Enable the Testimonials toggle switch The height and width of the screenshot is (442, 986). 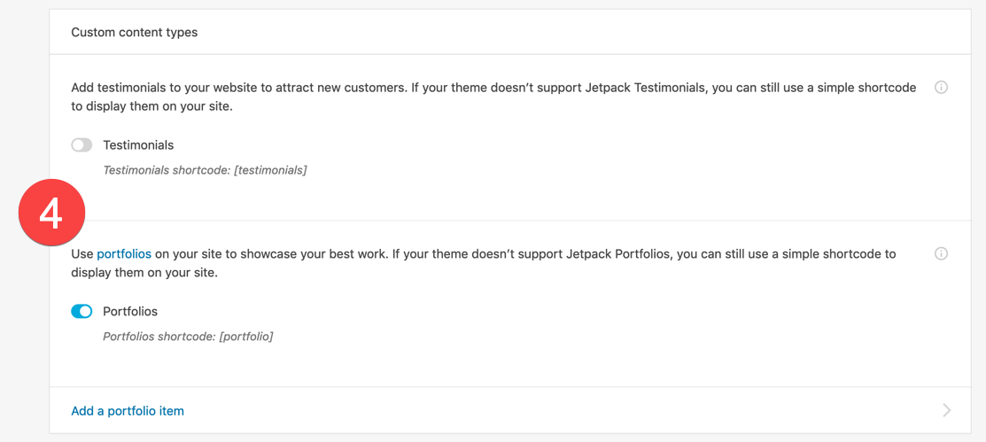click(x=82, y=145)
